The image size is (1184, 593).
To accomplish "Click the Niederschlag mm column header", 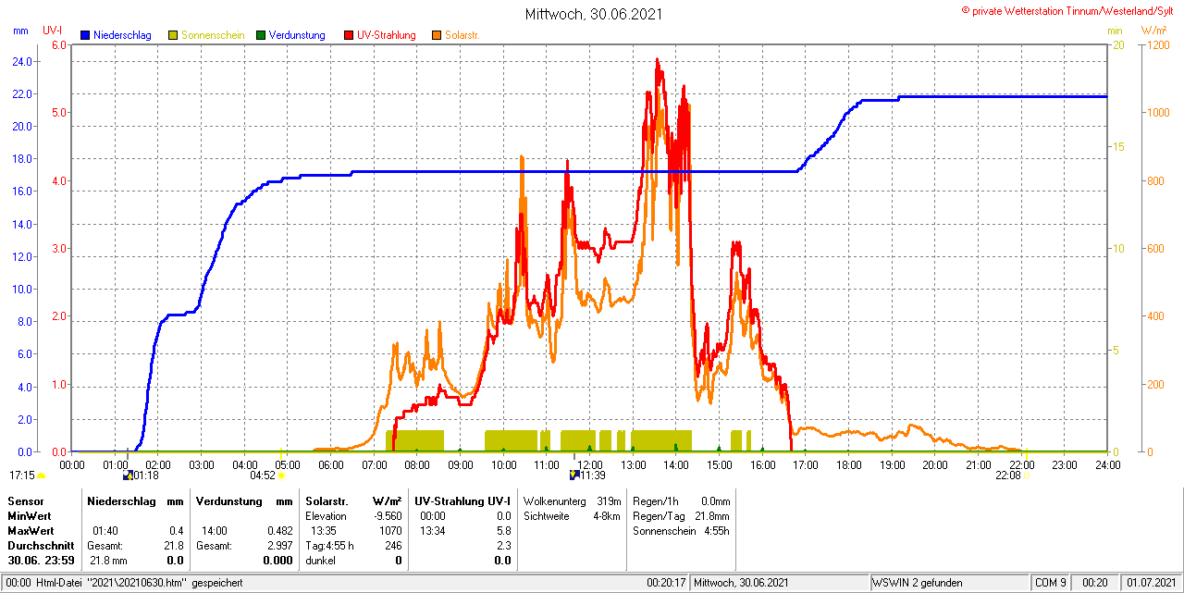I will pyautogui.click(x=136, y=501).
